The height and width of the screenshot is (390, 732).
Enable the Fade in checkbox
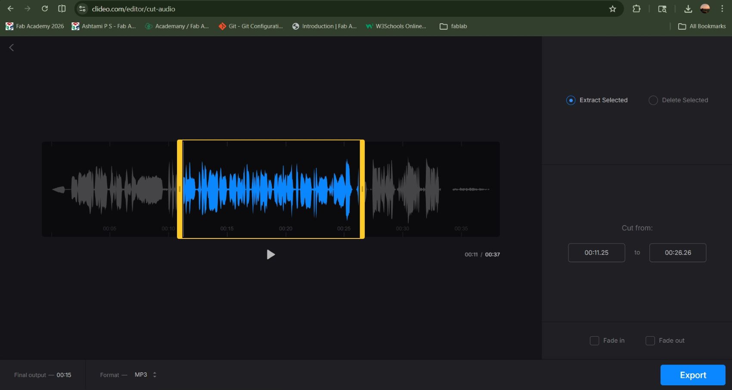(594, 340)
